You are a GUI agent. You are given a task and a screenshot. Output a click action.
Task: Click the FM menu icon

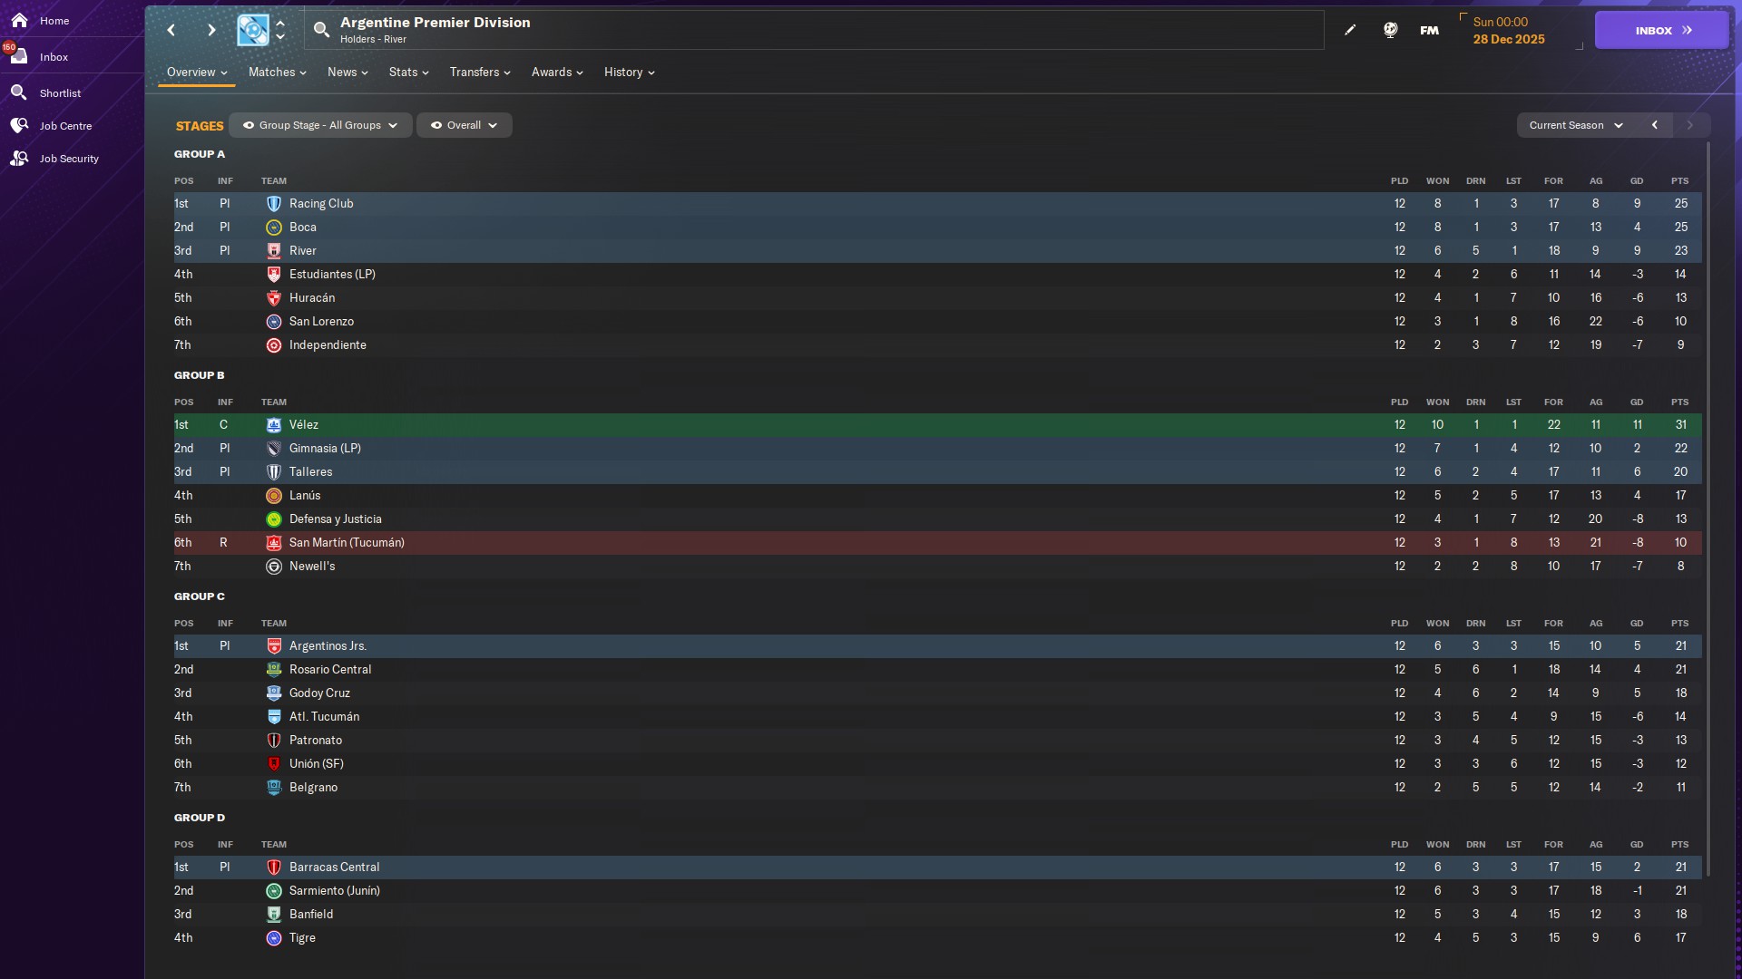[x=1429, y=30]
